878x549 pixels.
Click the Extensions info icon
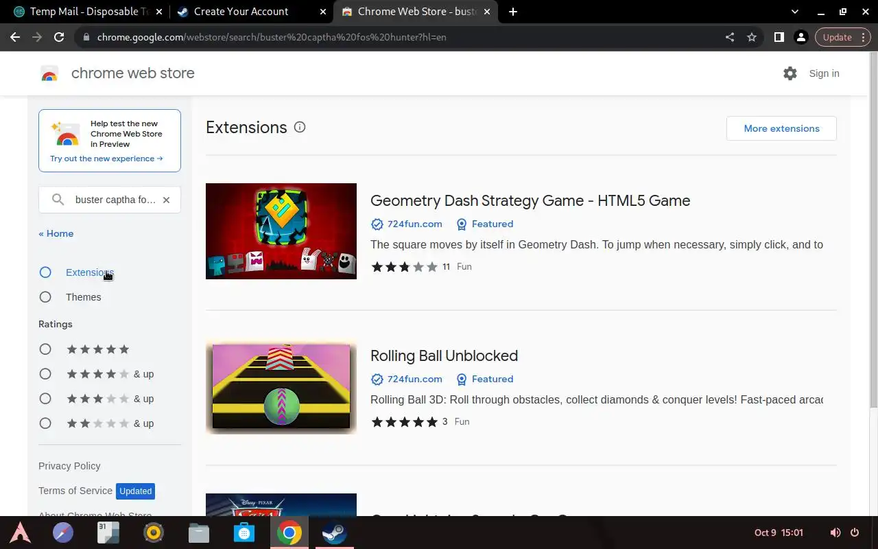pyautogui.click(x=300, y=127)
